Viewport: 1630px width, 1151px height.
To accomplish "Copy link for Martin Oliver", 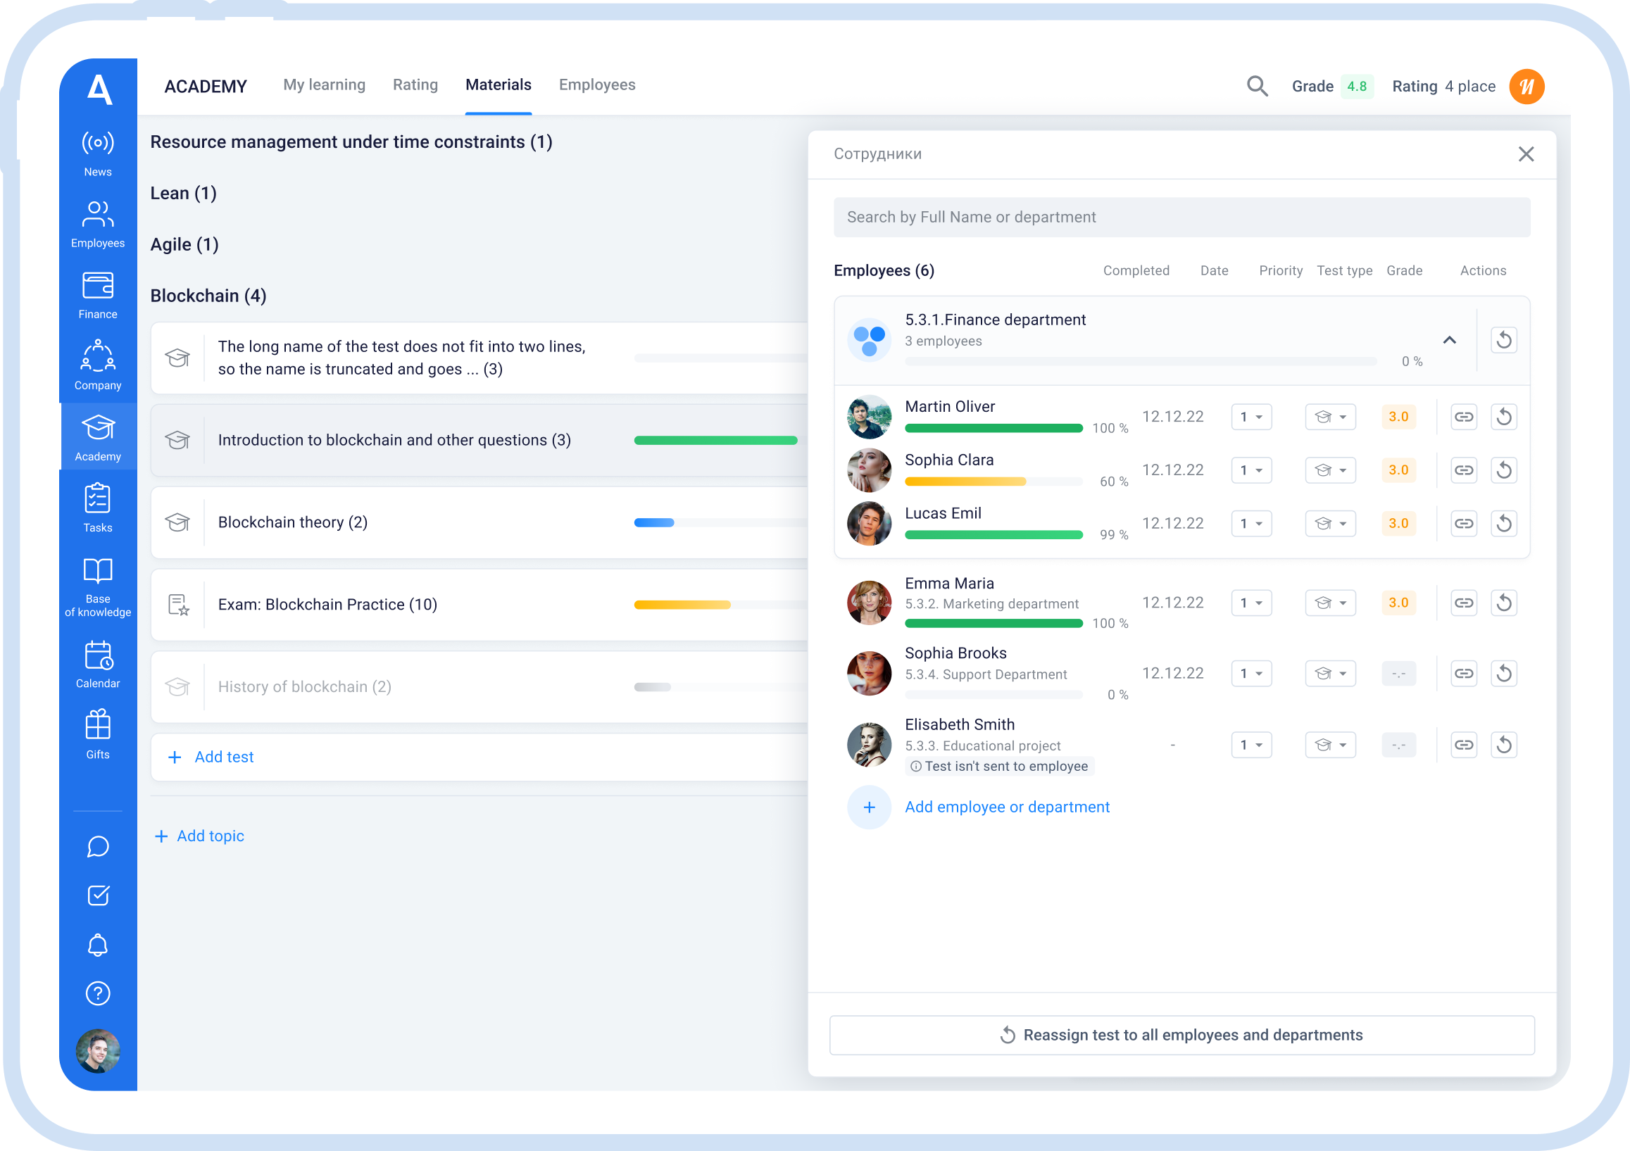I will (1464, 417).
